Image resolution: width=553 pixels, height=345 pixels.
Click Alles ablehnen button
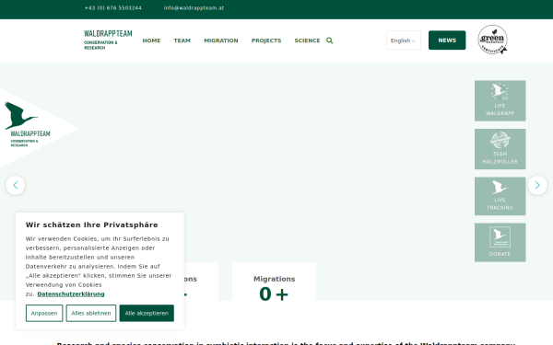click(x=91, y=313)
